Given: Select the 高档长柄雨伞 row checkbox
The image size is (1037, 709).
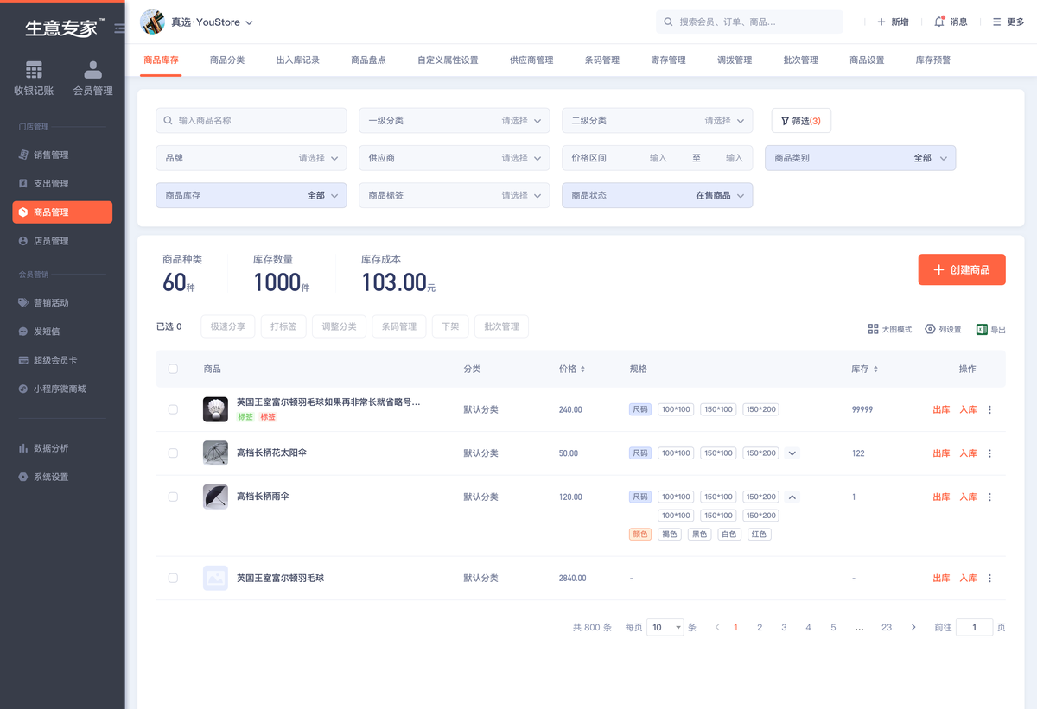Looking at the screenshot, I should point(173,497).
